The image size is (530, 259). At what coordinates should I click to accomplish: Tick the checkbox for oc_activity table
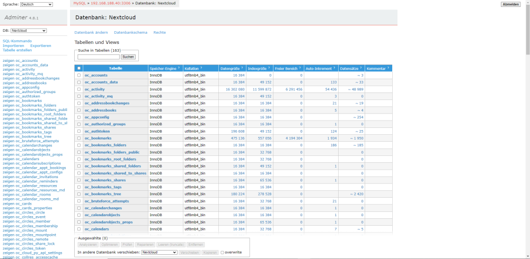79,89
